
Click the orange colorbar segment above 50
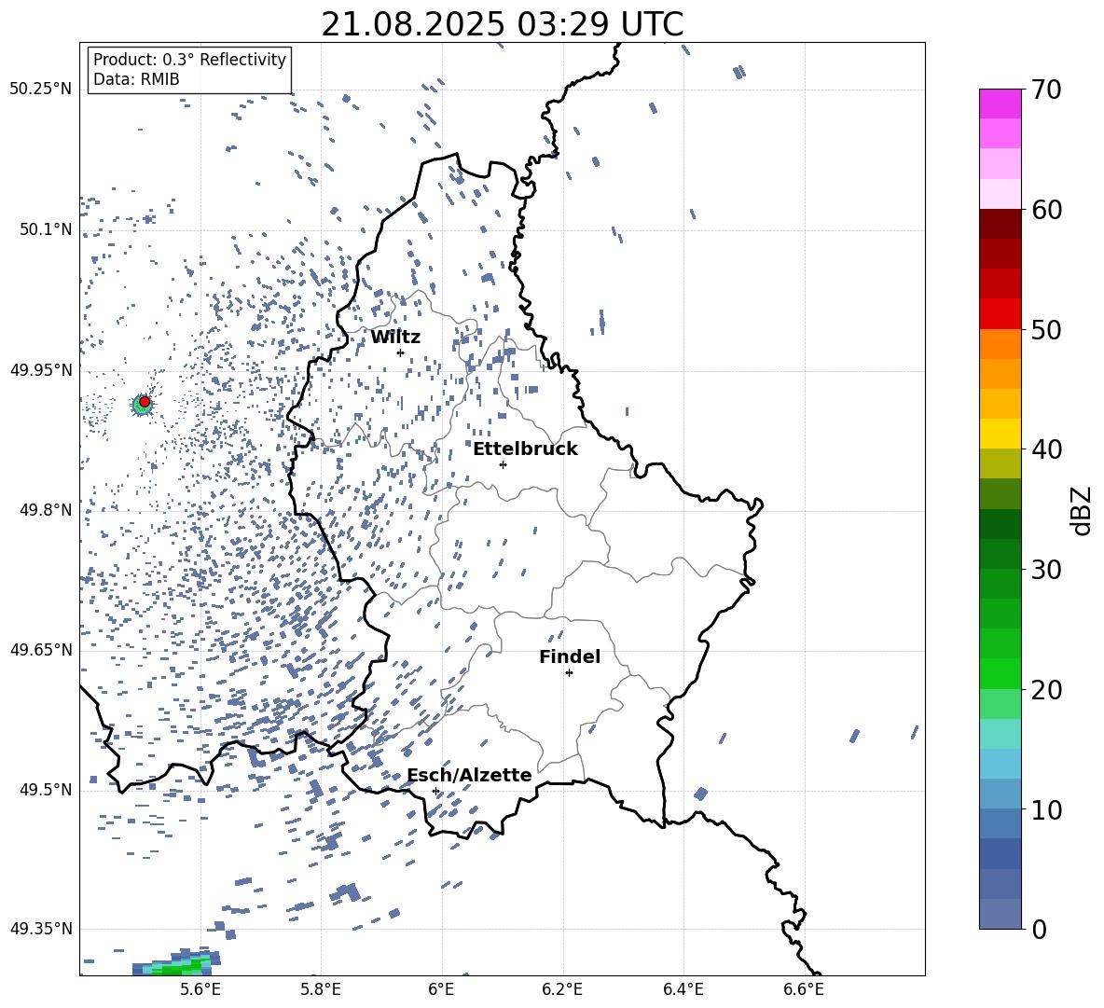pyautogui.click(x=1000, y=344)
